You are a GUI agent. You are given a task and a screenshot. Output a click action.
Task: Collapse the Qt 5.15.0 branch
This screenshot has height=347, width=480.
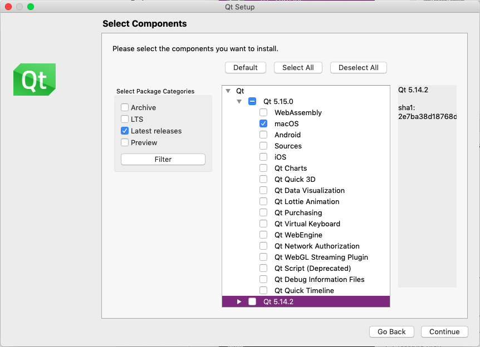click(x=239, y=101)
